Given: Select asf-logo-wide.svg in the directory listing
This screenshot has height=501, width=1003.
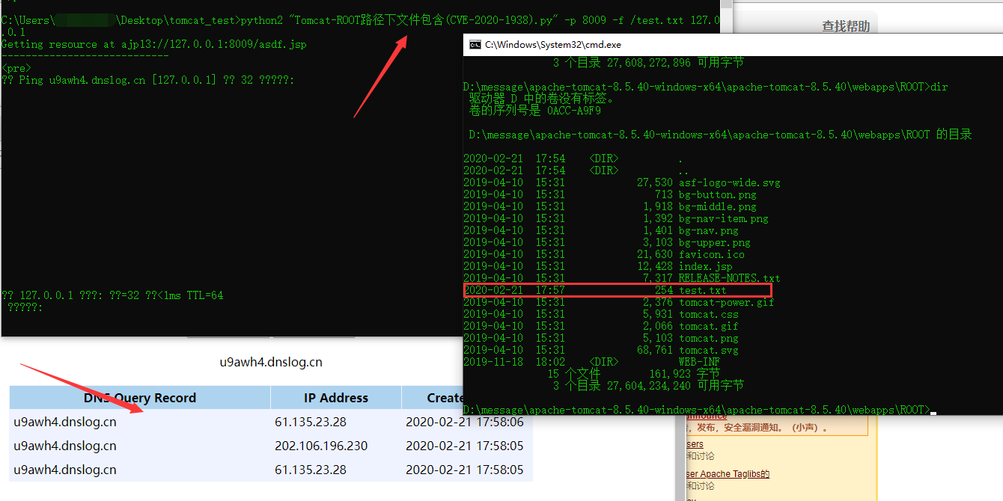Looking at the screenshot, I should tap(730, 182).
